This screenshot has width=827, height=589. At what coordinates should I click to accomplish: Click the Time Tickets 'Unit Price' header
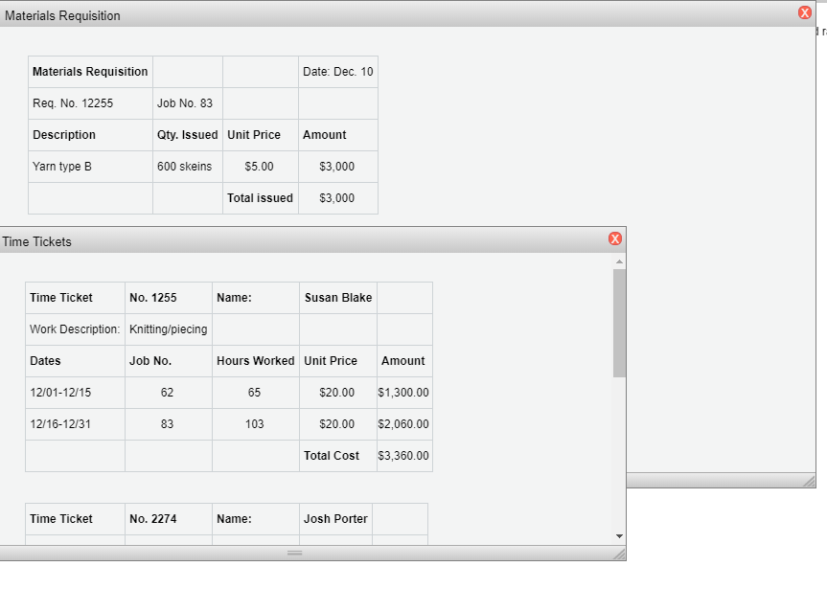(x=338, y=361)
